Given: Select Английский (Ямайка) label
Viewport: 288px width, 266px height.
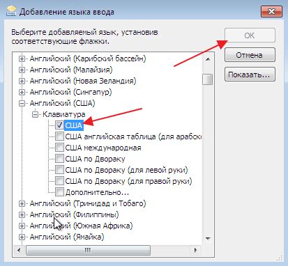Looking at the screenshot, I should point(67,237).
